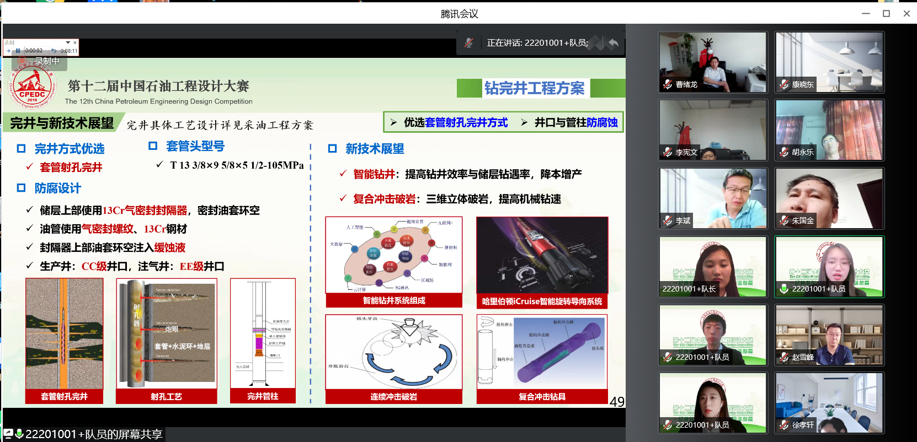
Task: Select the 22201001+队长 video thumbnail
Action: click(x=712, y=266)
